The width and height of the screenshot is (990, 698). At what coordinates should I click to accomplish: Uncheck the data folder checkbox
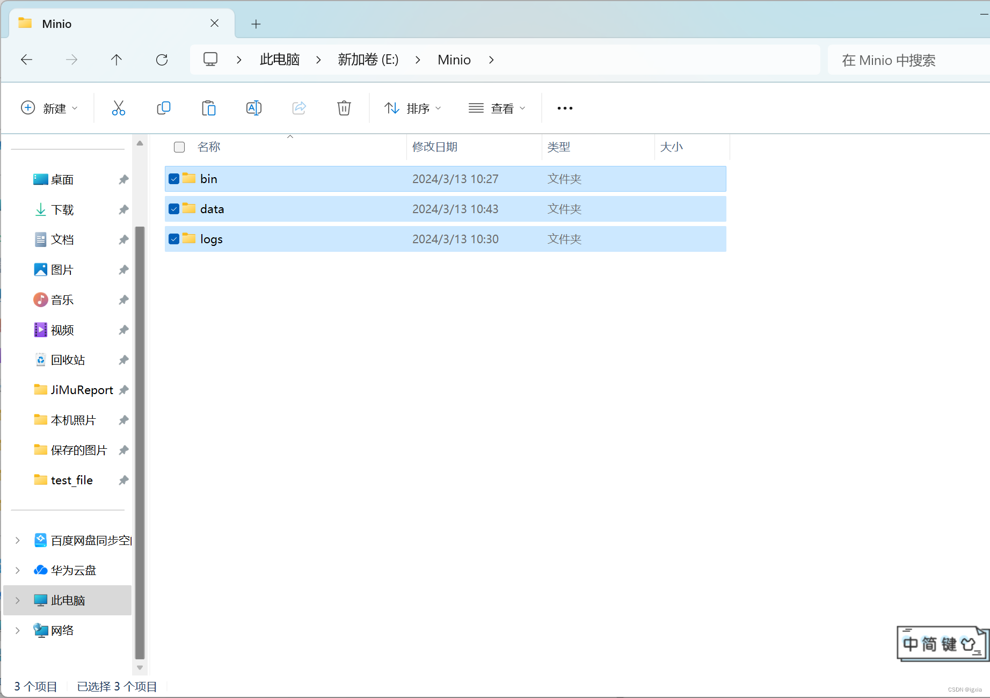click(174, 209)
